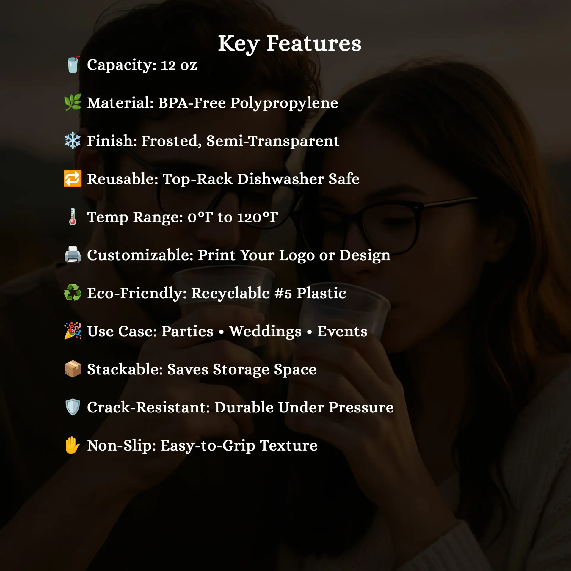Click Eco-Friendly: Recyclable #5 Plastic text

pyautogui.click(x=217, y=294)
